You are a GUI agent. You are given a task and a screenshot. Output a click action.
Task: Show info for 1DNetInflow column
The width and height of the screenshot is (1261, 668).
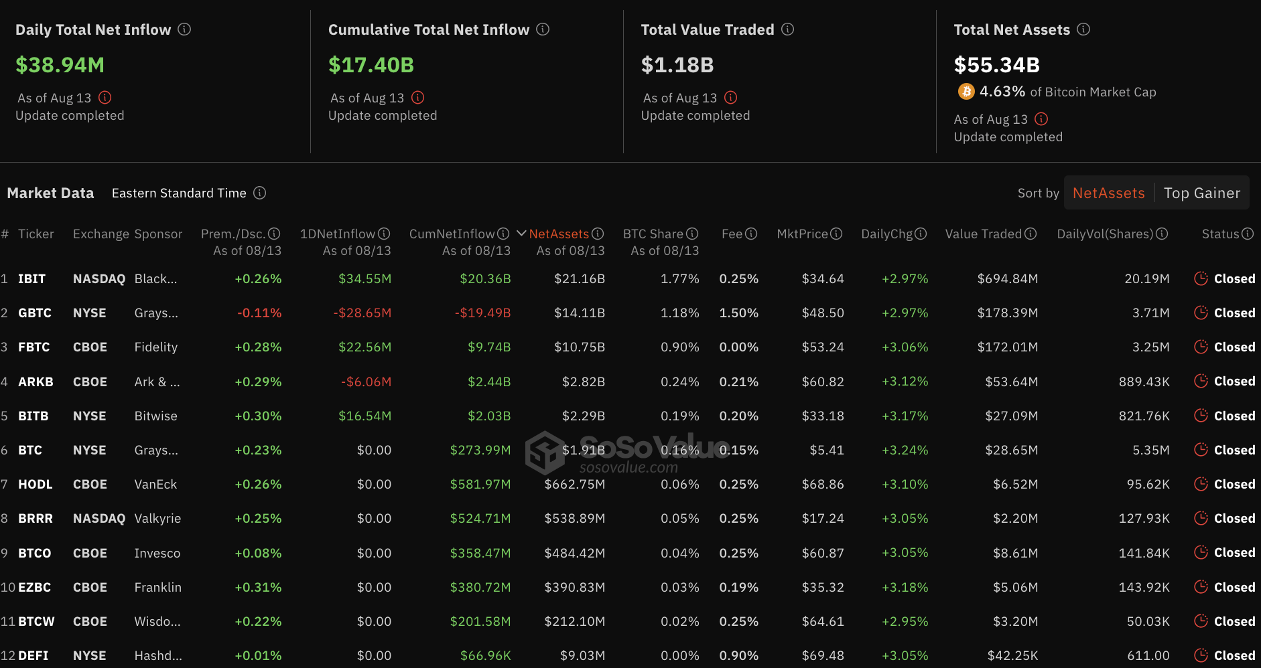click(x=384, y=234)
